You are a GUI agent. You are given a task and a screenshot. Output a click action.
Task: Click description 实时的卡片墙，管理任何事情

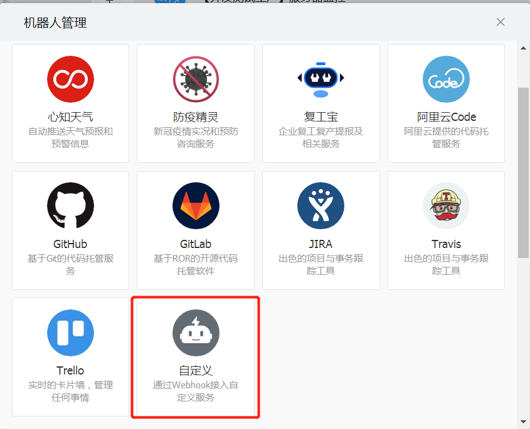click(x=70, y=391)
